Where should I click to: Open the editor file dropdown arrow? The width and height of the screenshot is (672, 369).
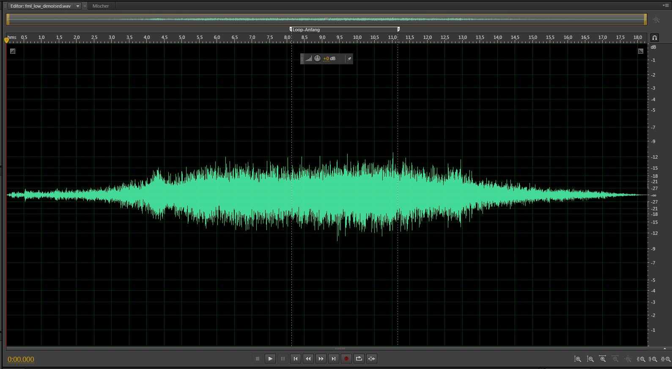click(78, 6)
